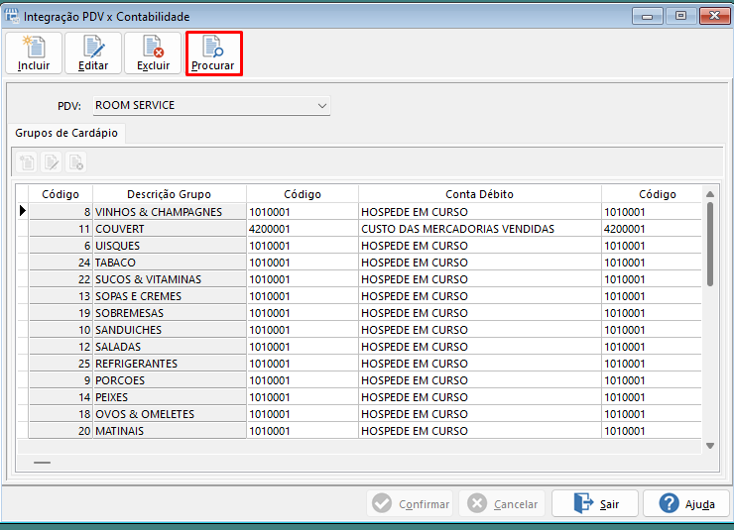Click HOSPEDE EM CURSO cell in TABACO row
Viewport: 734px width, 530px height.
point(480,263)
